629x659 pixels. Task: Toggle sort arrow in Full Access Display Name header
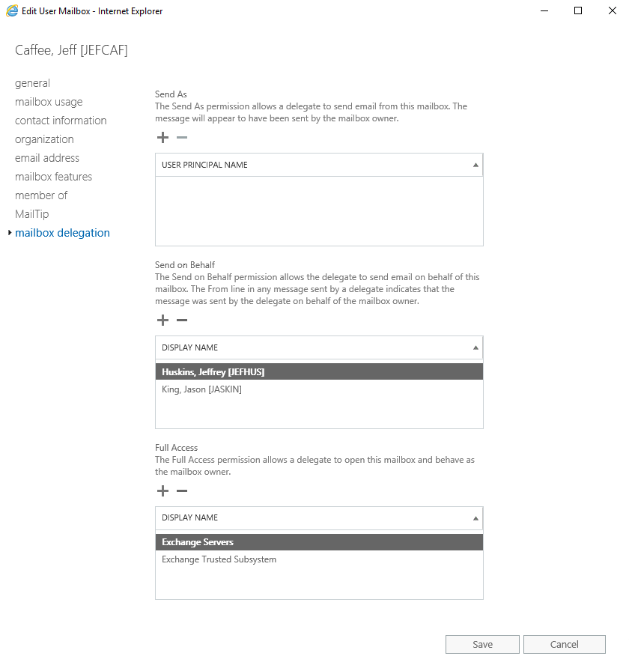(475, 519)
